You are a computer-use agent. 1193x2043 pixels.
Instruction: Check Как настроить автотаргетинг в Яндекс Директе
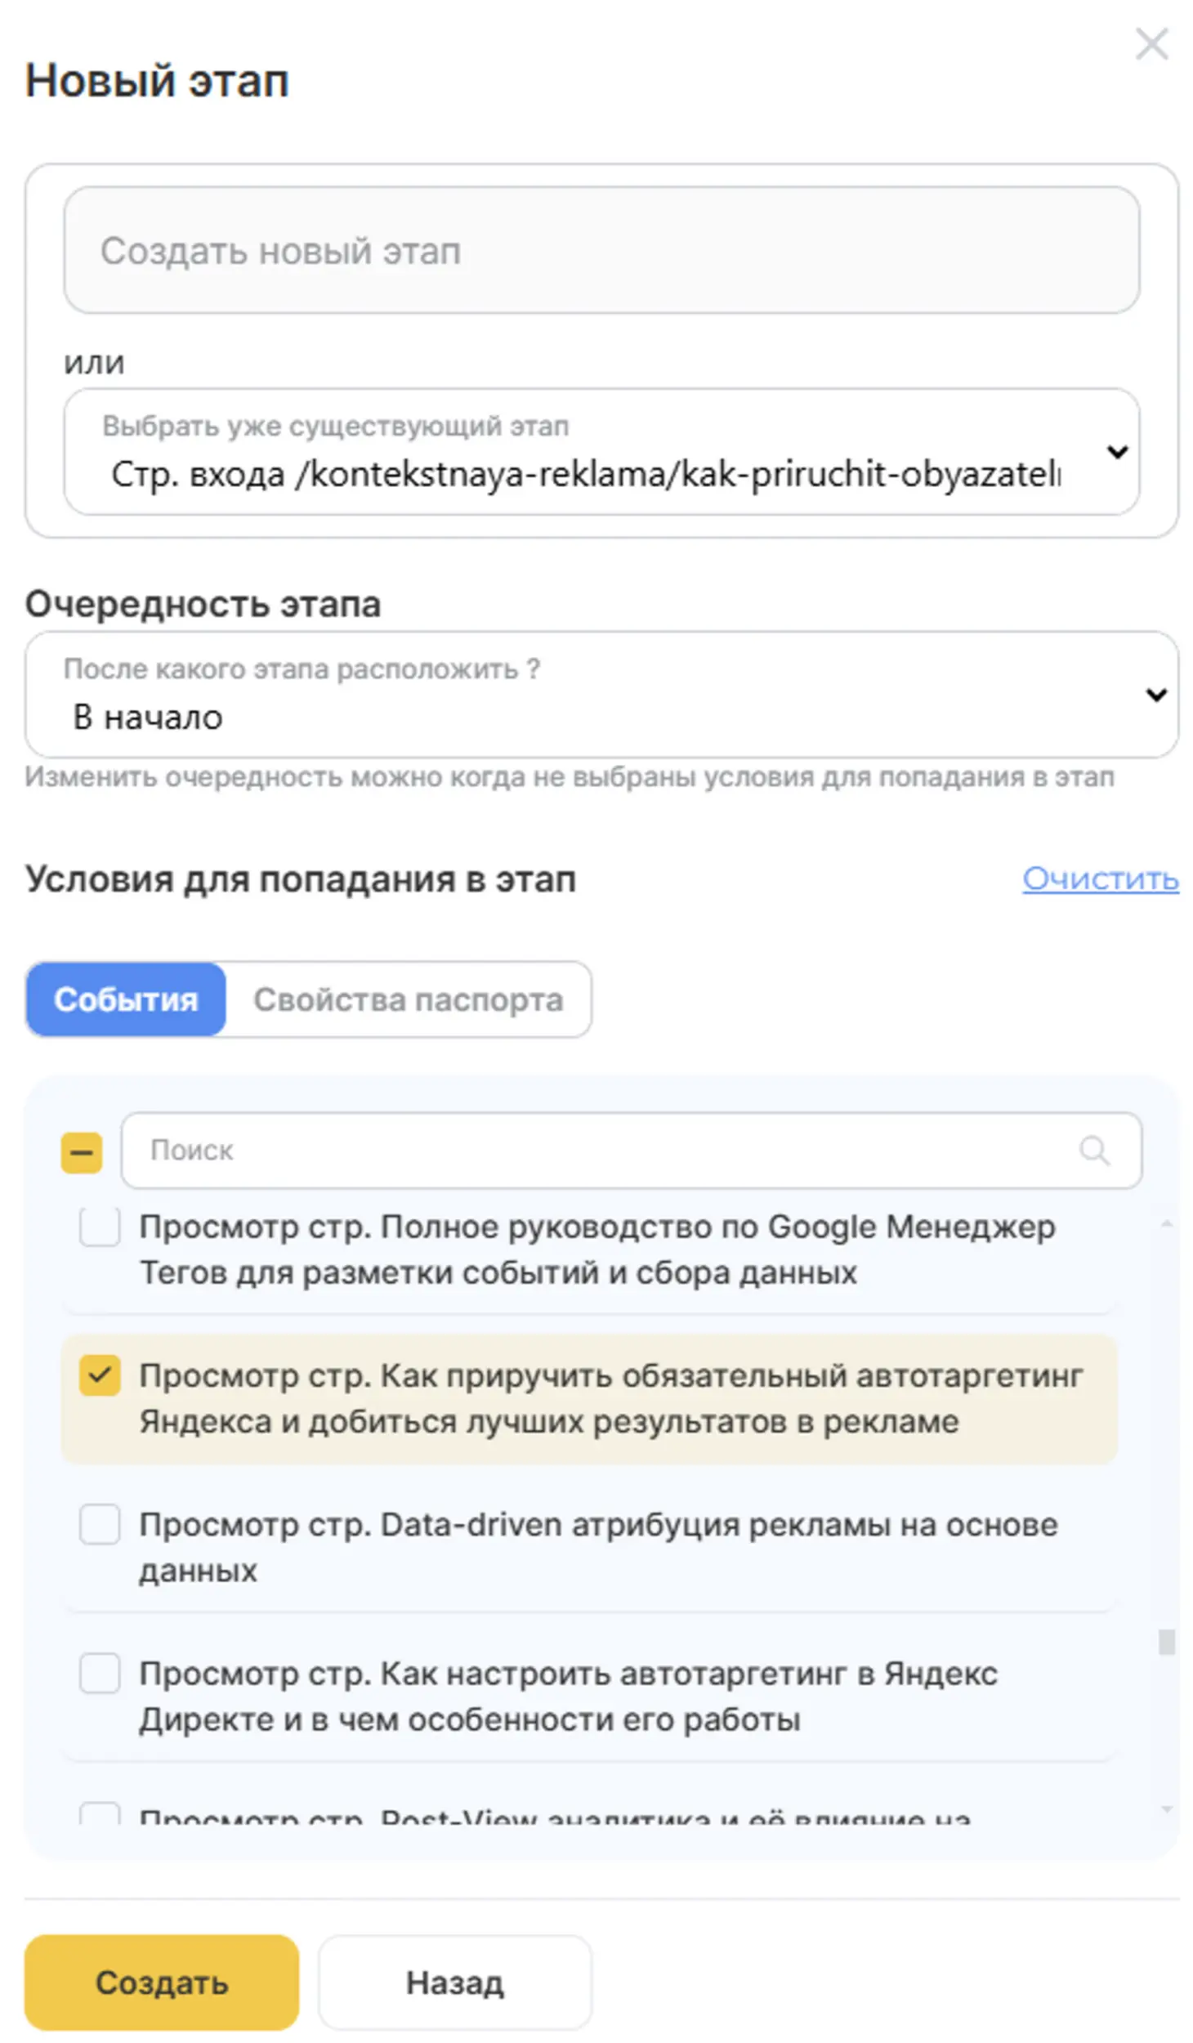[100, 1672]
